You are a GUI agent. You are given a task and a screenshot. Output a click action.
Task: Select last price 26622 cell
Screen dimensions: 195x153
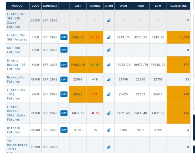click(x=78, y=94)
